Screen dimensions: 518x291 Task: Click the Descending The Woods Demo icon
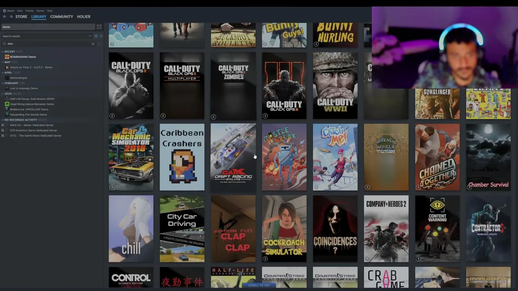point(7,115)
